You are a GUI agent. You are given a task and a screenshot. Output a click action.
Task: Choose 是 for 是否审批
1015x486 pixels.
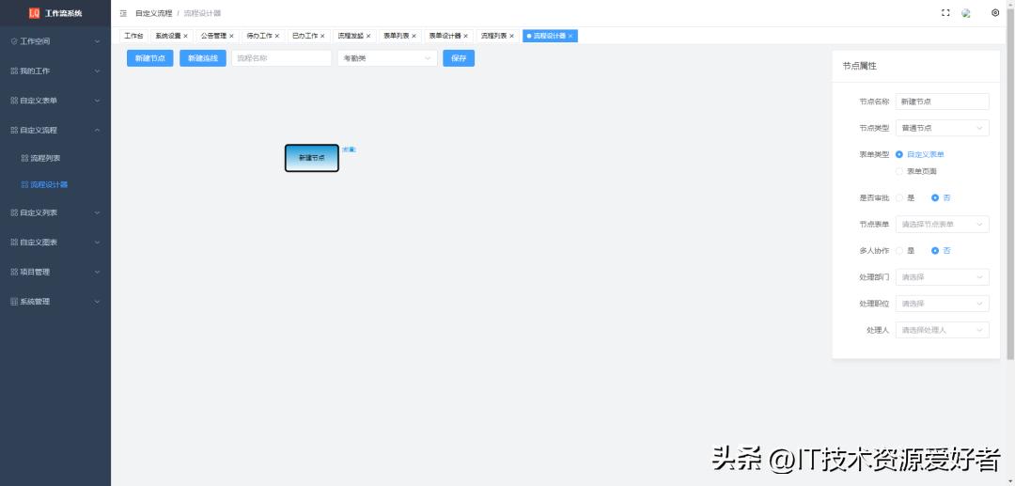pyautogui.click(x=899, y=197)
